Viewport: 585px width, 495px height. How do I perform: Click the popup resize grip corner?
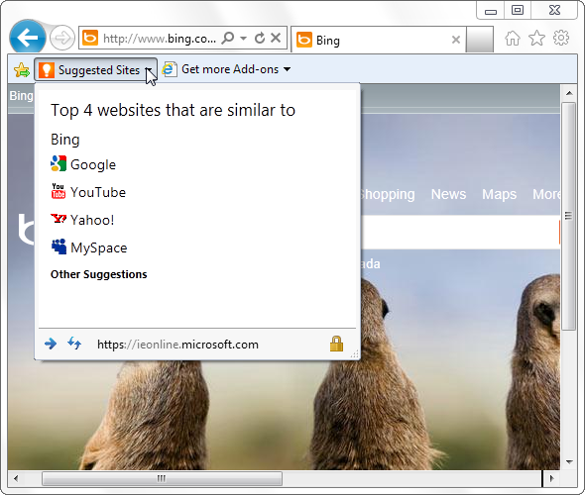354,354
